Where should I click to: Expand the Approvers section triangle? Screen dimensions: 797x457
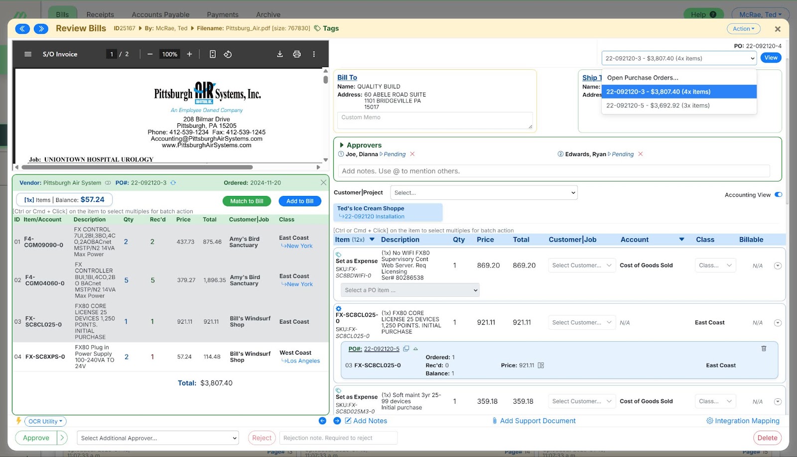click(342, 145)
